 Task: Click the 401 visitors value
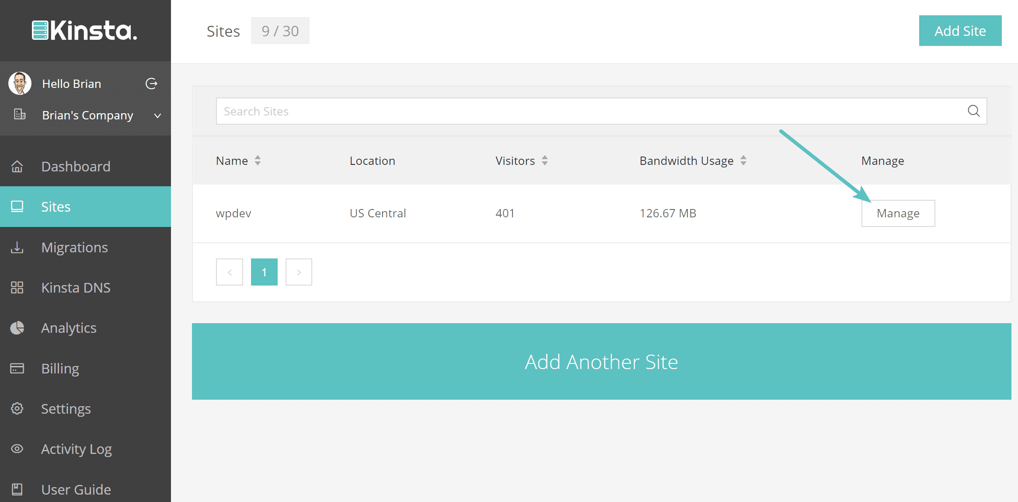[x=505, y=213]
